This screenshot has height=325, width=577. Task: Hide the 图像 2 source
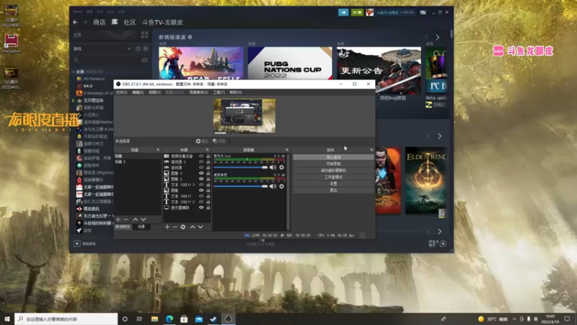pyautogui.click(x=201, y=179)
